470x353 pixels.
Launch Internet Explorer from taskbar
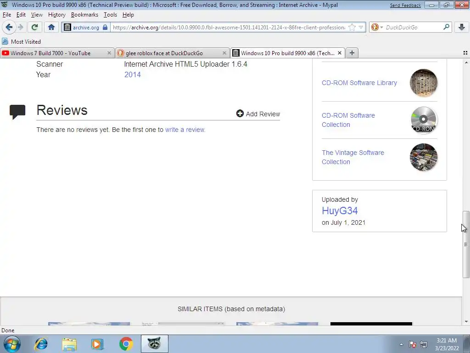coord(41,344)
